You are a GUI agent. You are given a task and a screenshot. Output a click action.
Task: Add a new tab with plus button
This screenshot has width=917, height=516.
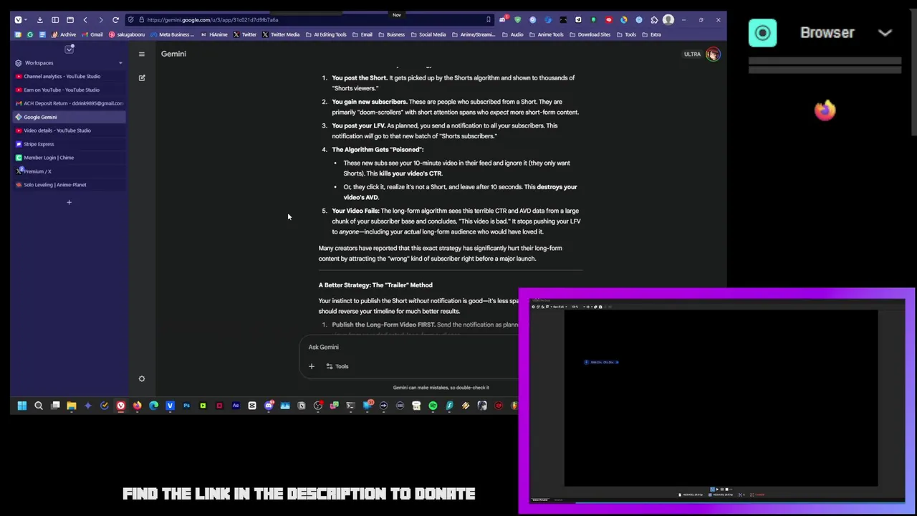(69, 202)
